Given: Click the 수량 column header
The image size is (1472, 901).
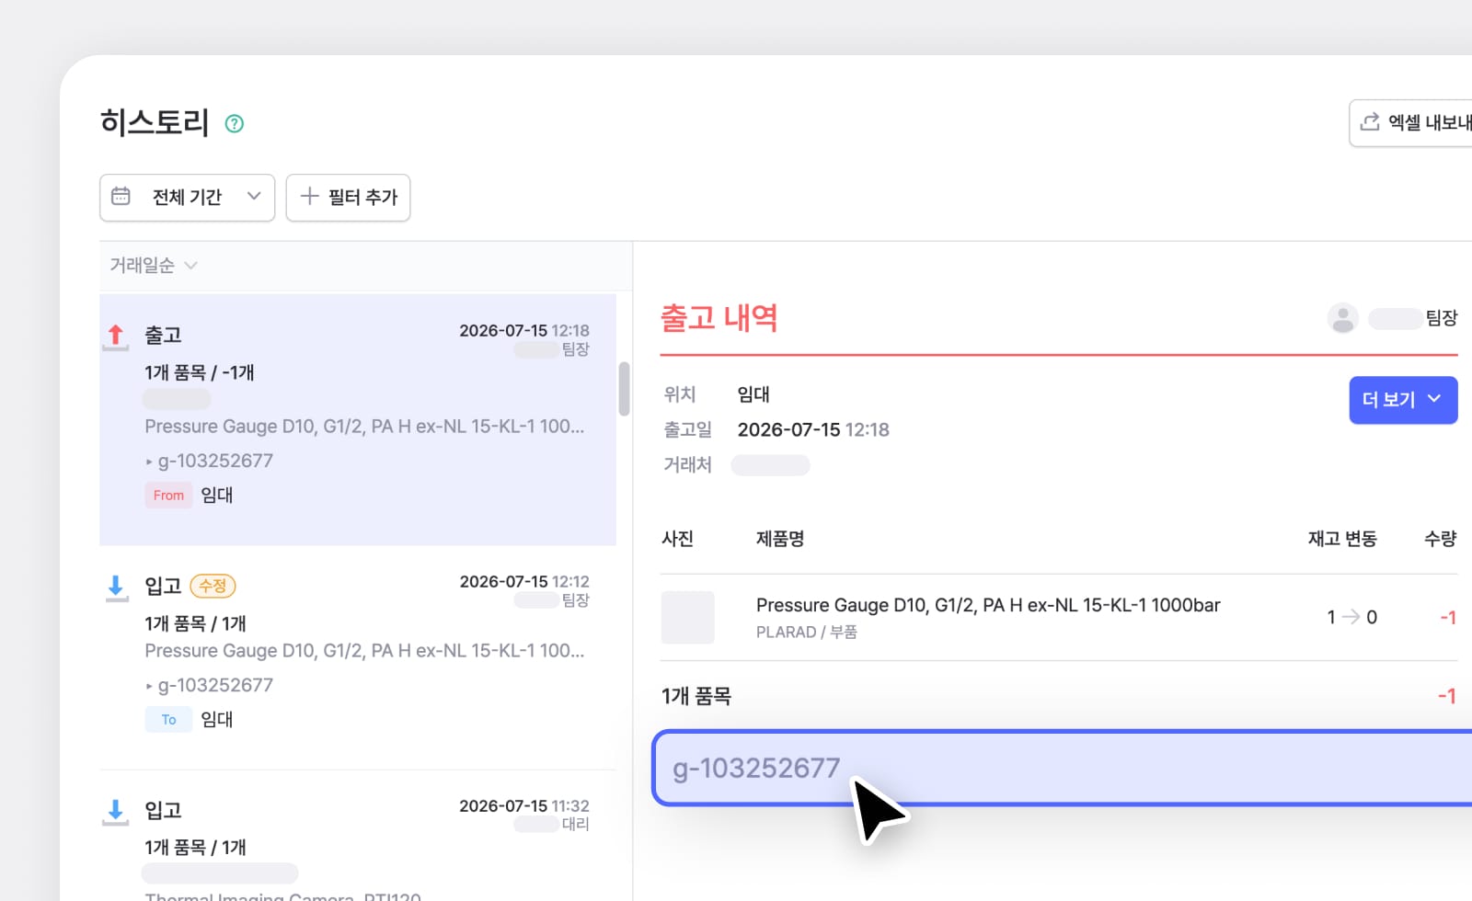Looking at the screenshot, I should click(1440, 539).
